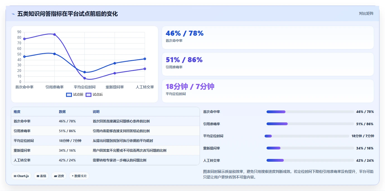Click the 试点后 point at 人工转交率 (24)
Screen dimensions: 385x191
[145, 69]
